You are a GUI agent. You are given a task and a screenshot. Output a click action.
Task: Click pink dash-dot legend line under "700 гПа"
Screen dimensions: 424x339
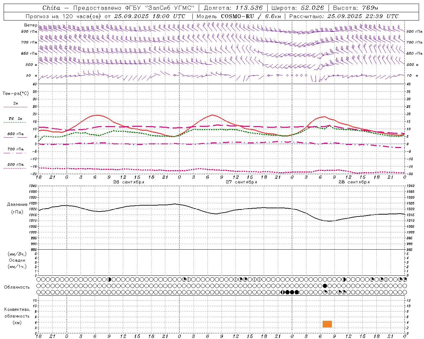tap(15, 153)
